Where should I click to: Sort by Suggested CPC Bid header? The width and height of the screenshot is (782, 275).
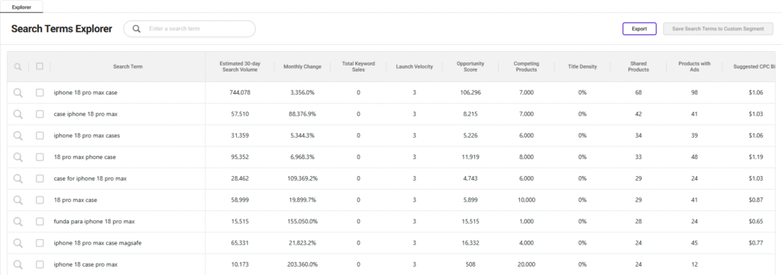[x=753, y=66]
